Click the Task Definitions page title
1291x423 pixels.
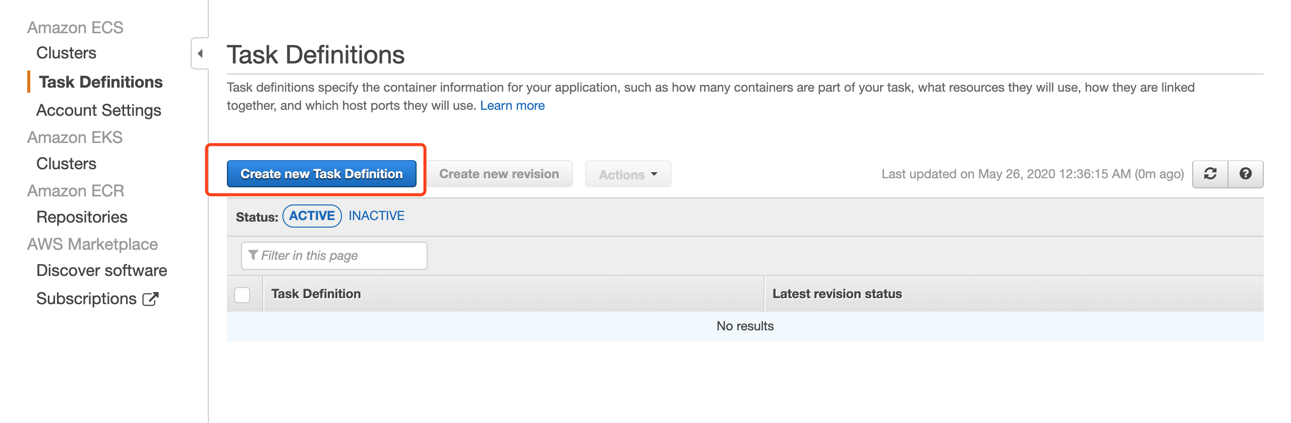pyautogui.click(x=316, y=54)
